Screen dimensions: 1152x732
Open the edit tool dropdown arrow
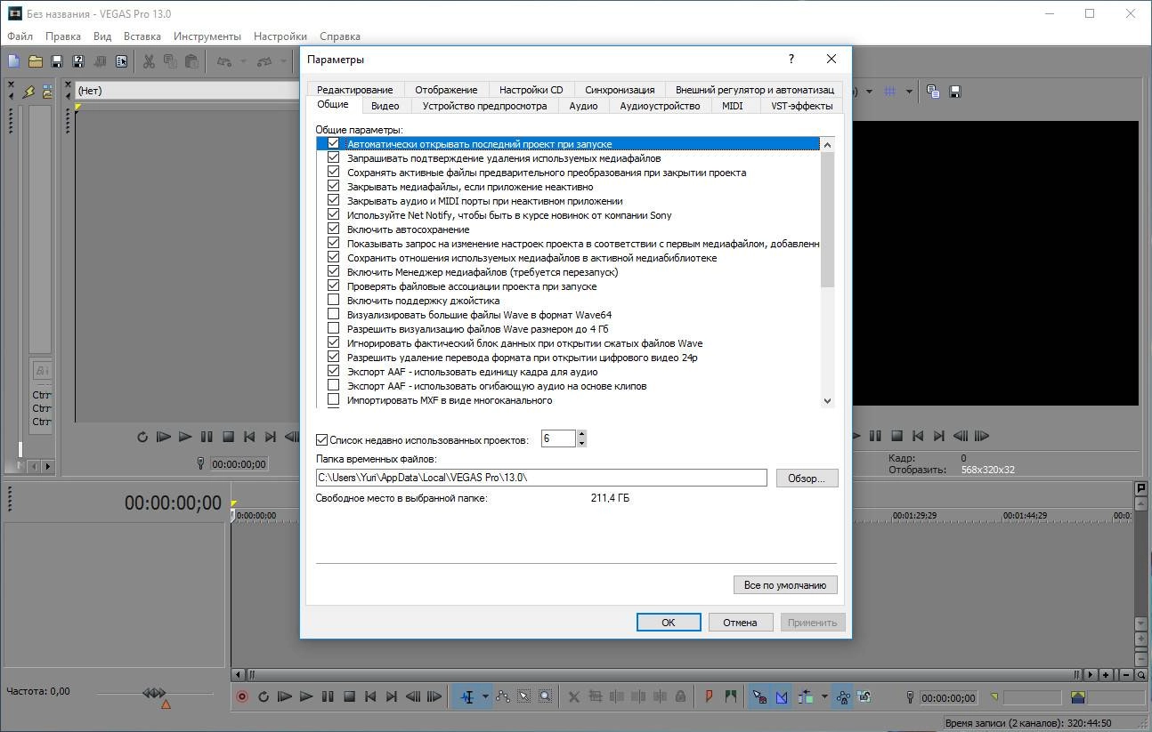click(485, 697)
